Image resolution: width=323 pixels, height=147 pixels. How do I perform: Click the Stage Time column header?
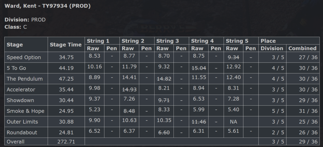click(66, 45)
